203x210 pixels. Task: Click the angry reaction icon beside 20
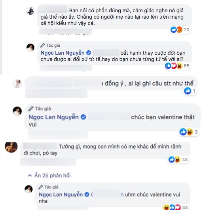179,30
